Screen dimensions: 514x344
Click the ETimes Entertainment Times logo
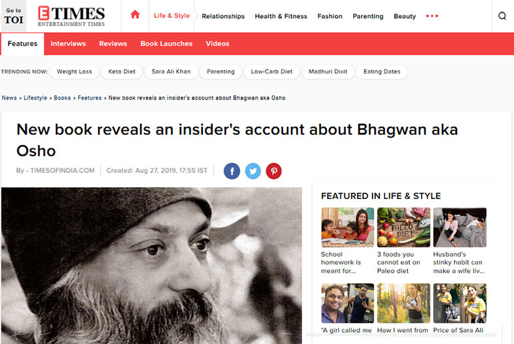click(71, 16)
